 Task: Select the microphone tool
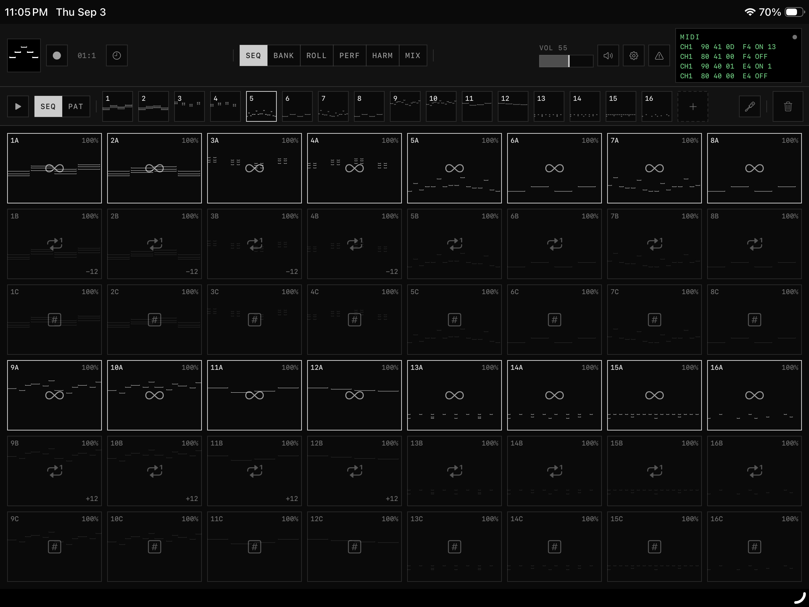tap(750, 106)
